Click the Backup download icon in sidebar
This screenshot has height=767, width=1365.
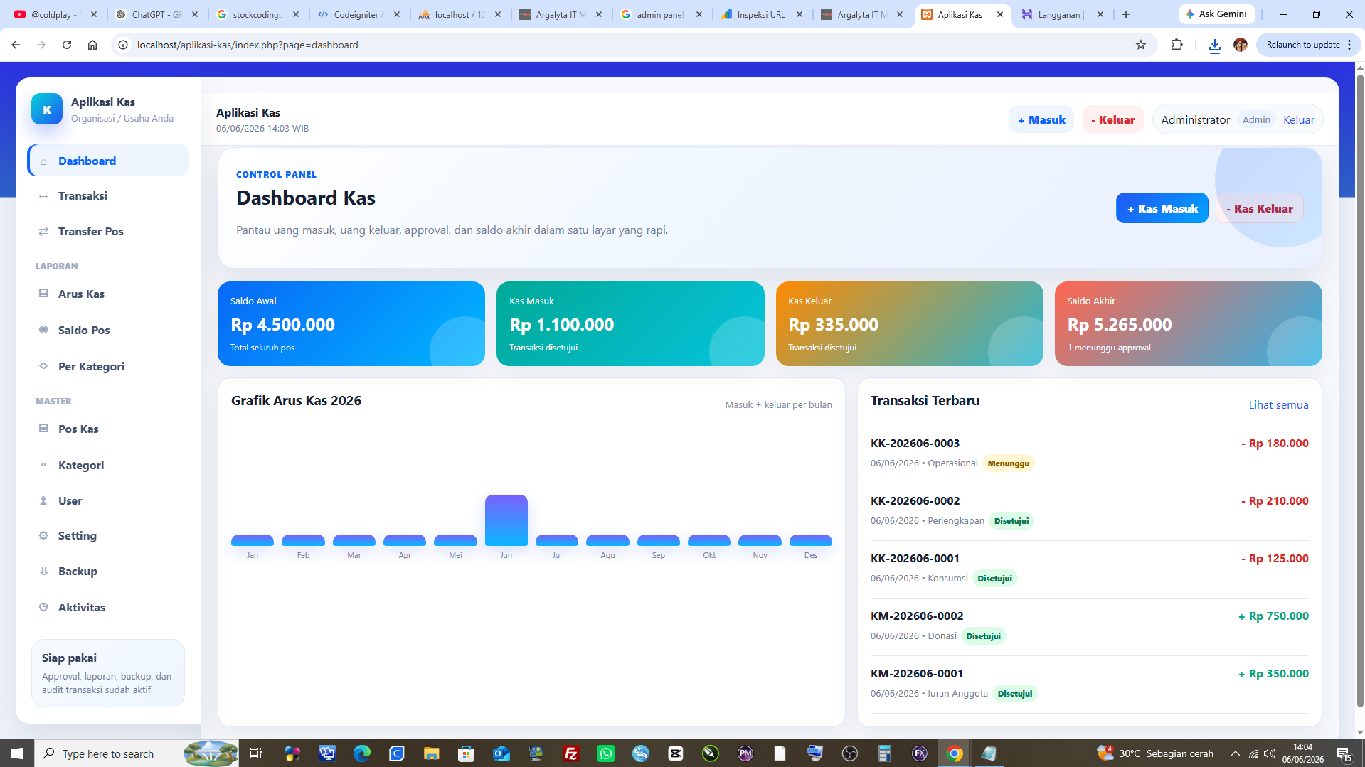coord(43,571)
